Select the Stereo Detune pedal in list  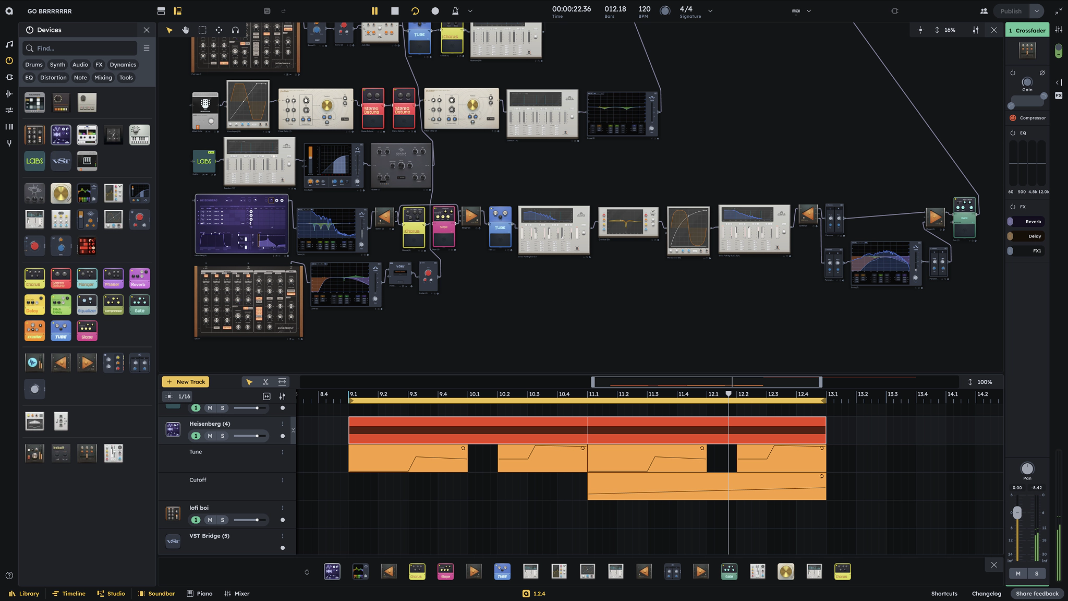coord(60,278)
